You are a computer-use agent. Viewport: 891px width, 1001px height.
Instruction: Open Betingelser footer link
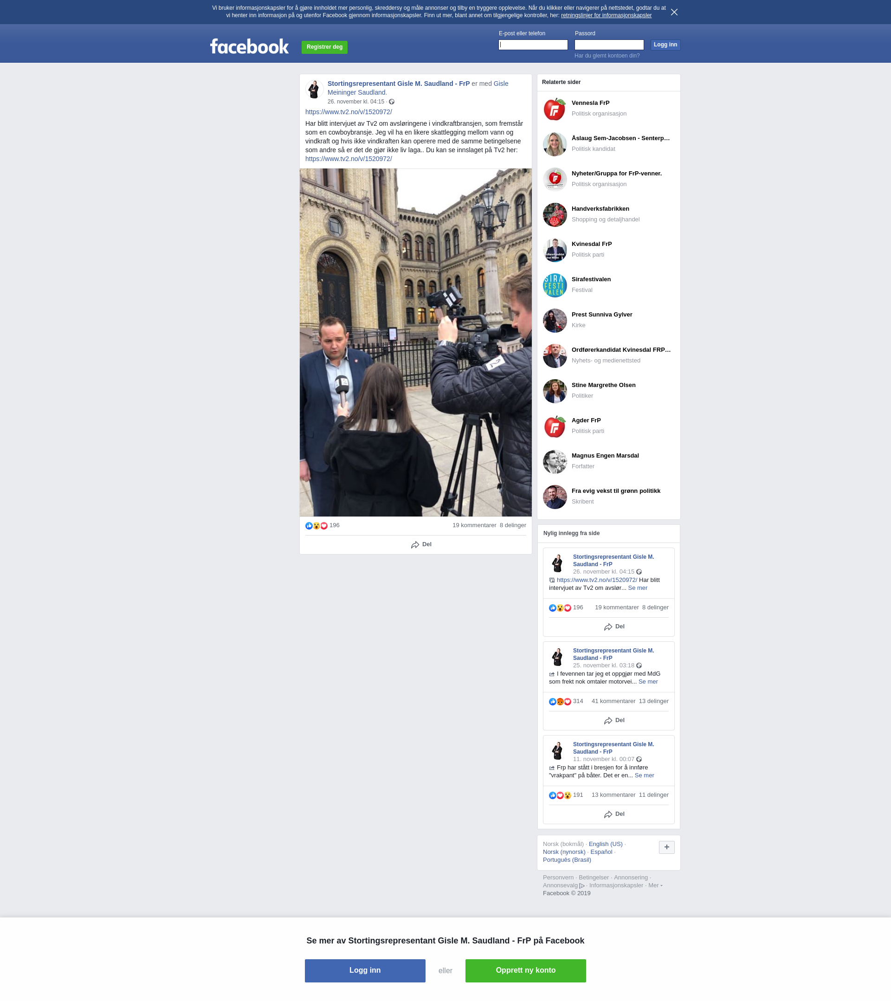click(594, 877)
